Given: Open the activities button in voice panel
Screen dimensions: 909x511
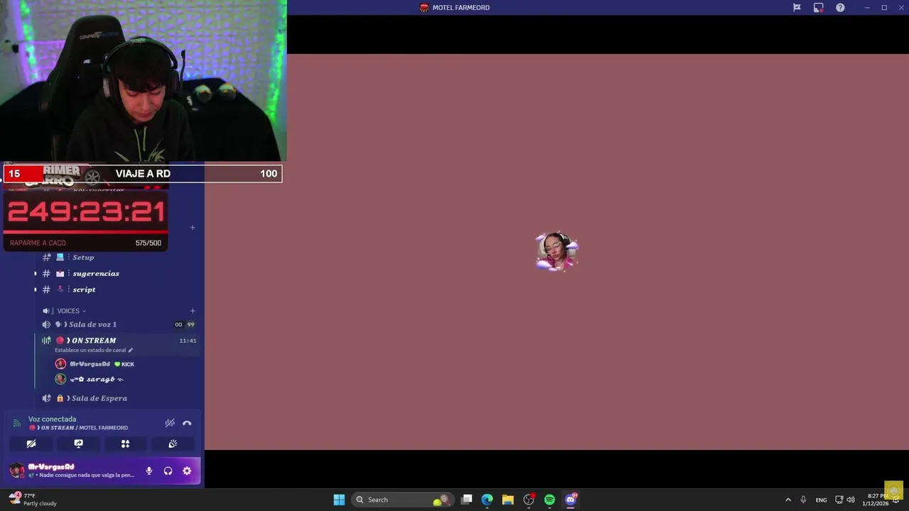Looking at the screenshot, I should (125, 444).
